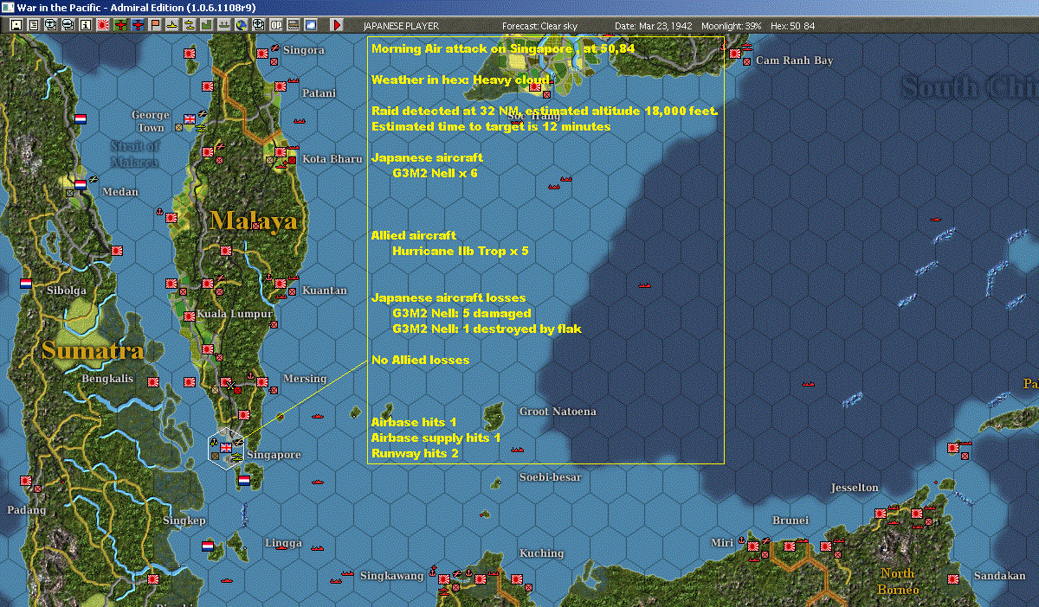Open the document list toolbar icon
1039x607 pixels.
[x=34, y=25]
